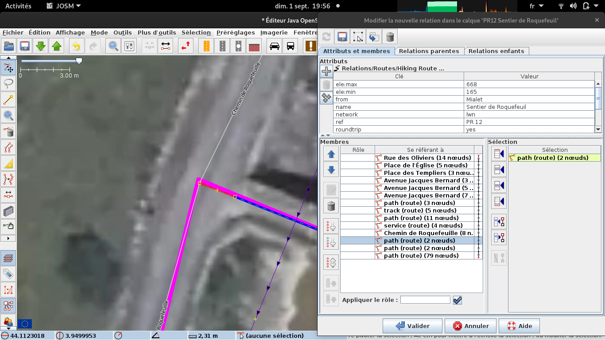Click the download green arrow icon
The width and height of the screenshot is (605, 340).
[x=40, y=46]
